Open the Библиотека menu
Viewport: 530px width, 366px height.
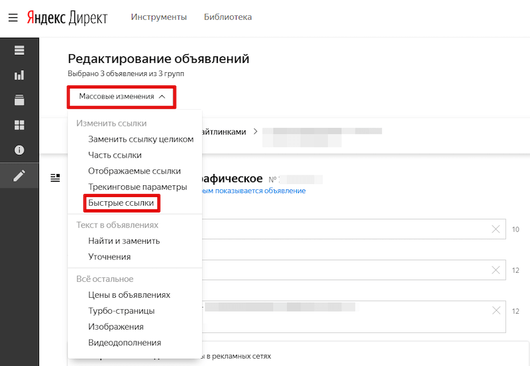point(228,17)
